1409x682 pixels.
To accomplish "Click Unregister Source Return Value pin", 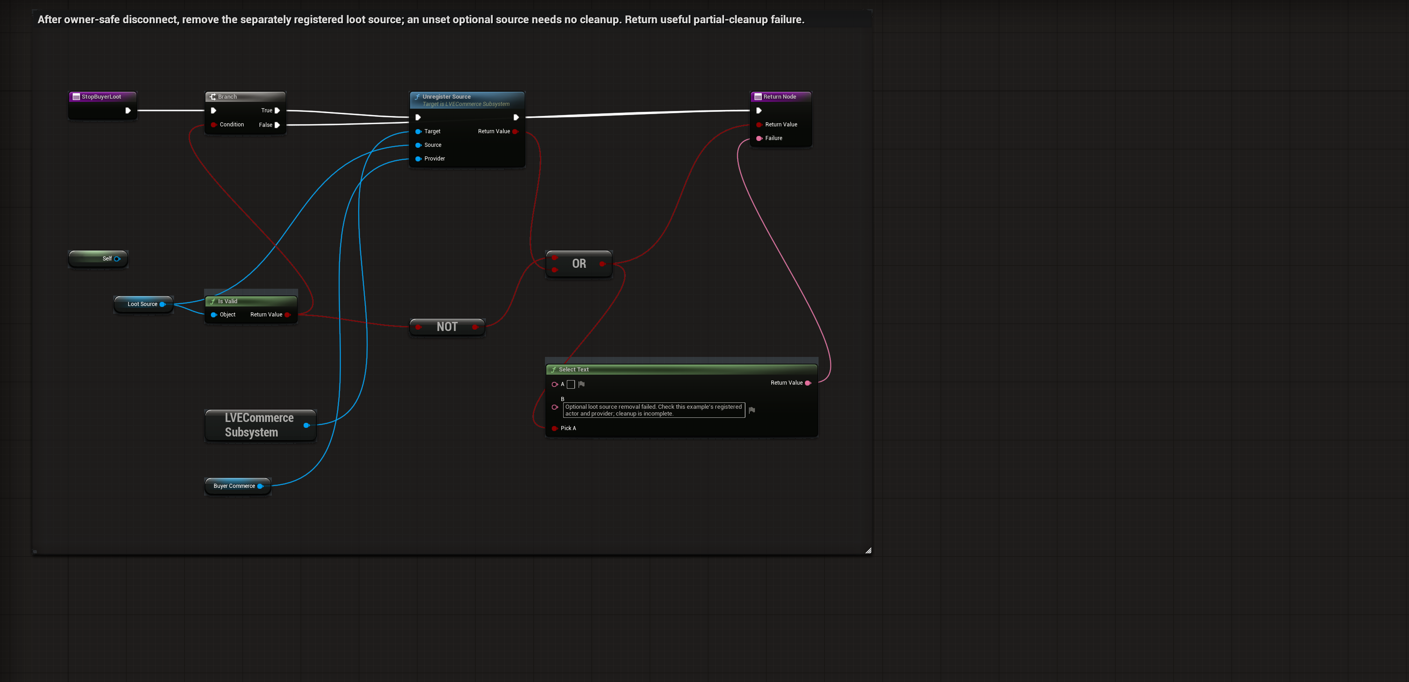I will click(515, 131).
